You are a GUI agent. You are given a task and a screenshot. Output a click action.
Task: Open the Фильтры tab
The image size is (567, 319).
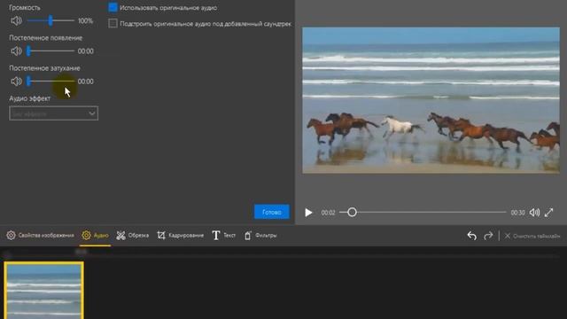[260, 236]
